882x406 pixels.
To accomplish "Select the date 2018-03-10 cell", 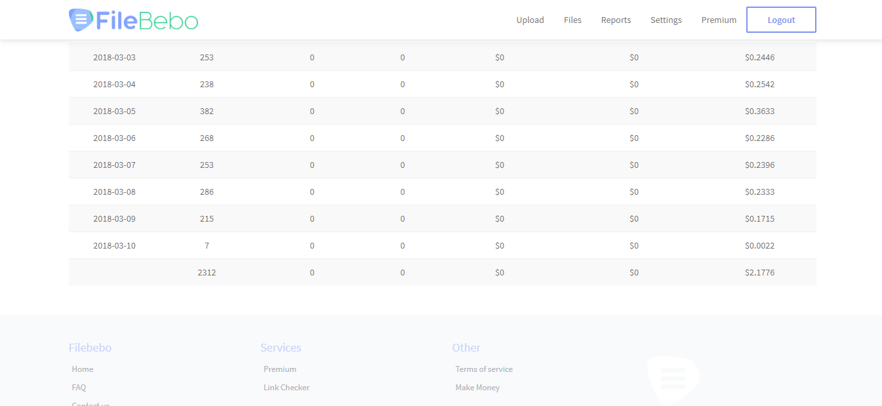I will pyautogui.click(x=114, y=245).
